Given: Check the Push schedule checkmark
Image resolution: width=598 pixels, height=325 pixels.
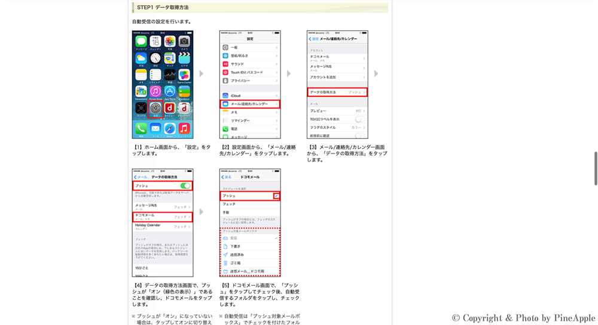Looking at the screenshot, I should [x=276, y=196].
